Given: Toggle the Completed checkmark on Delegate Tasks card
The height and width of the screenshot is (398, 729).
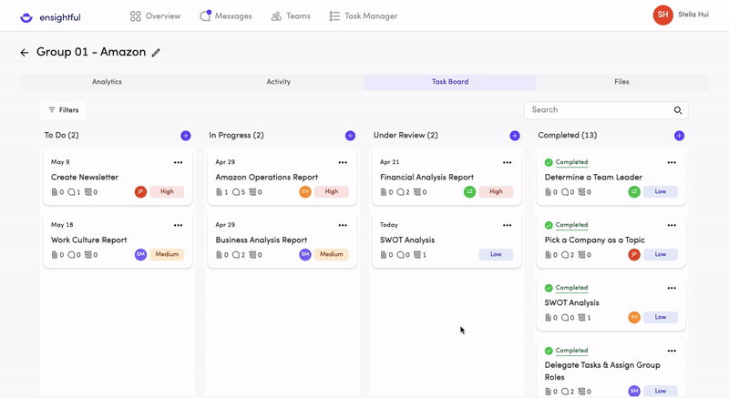Looking at the screenshot, I should pos(549,351).
